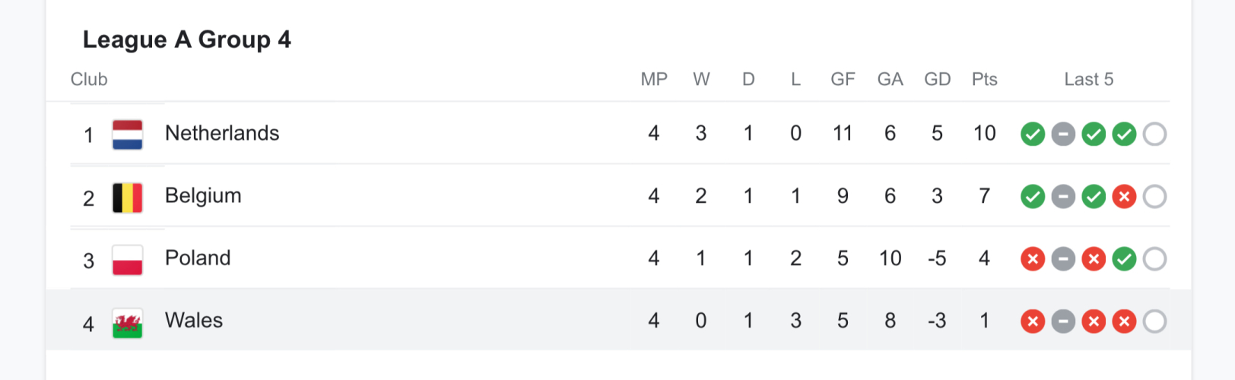1235x380 pixels.
Task: Click the Wales flag icon
Action: [x=127, y=321]
